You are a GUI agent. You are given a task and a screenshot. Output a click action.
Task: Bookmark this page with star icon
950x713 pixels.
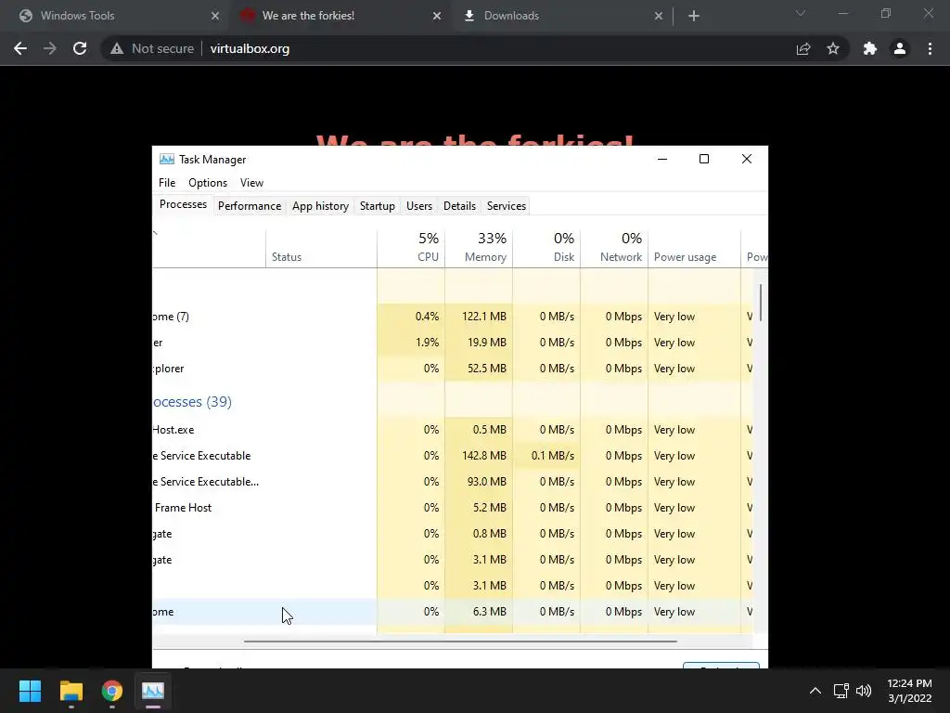(x=833, y=48)
